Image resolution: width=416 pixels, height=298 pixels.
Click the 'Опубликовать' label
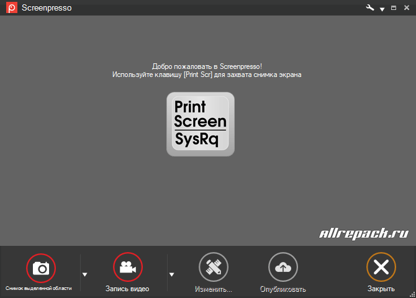pyautogui.click(x=283, y=289)
